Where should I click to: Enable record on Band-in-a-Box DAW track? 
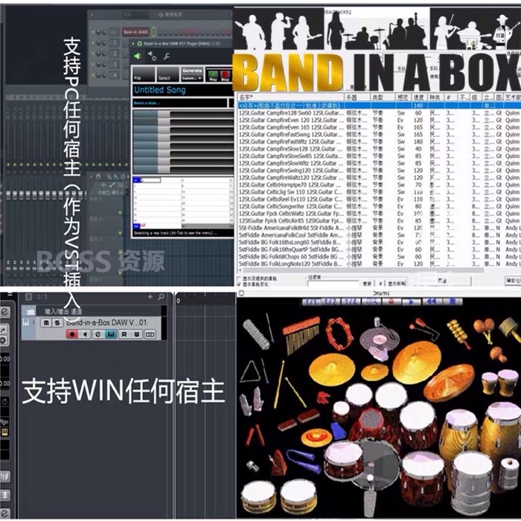pos(72,334)
